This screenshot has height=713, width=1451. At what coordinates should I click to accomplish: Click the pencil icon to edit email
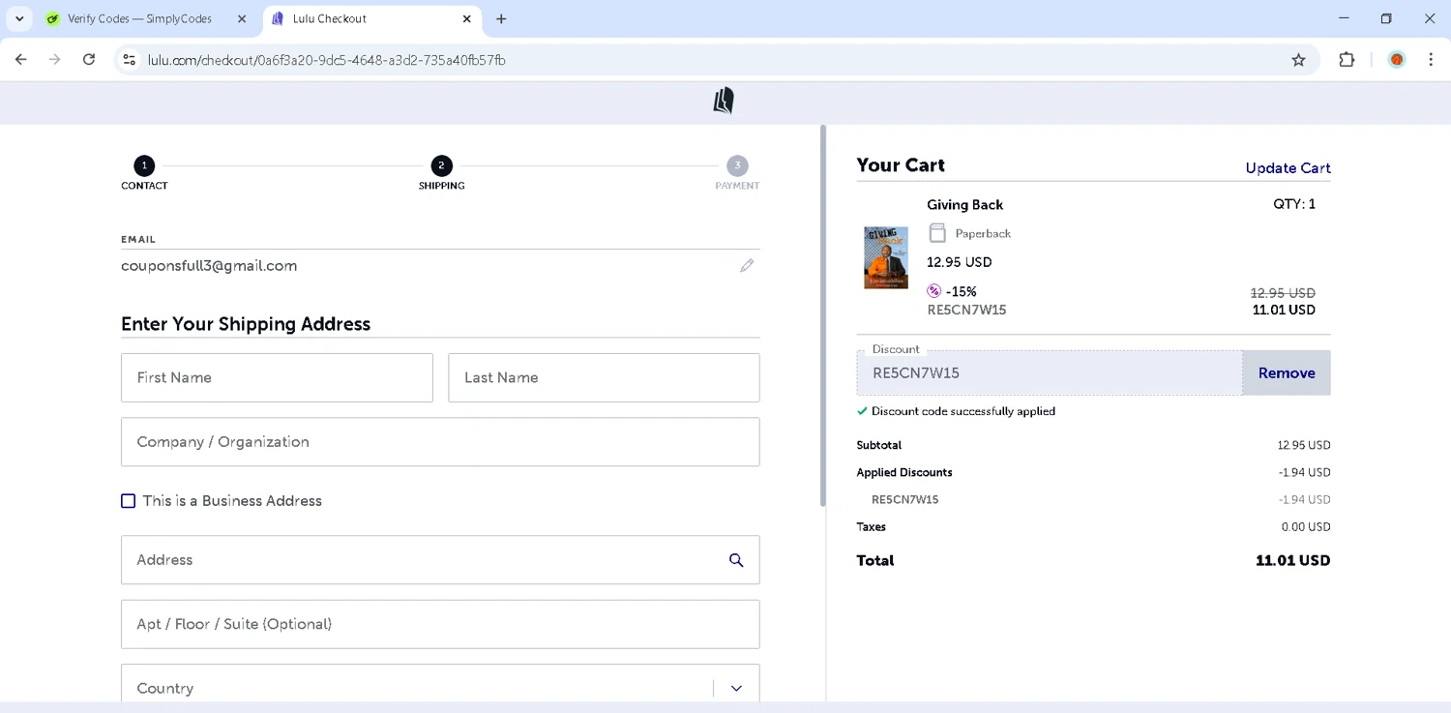(x=747, y=265)
